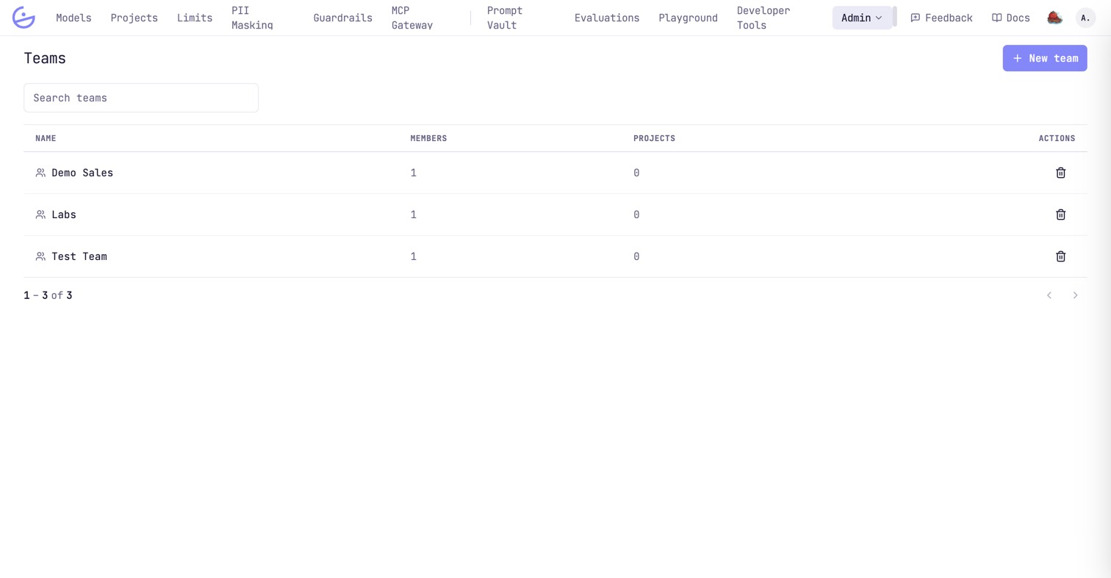Click the Docs book icon
The height and width of the screenshot is (578, 1111).
pos(996,18)
